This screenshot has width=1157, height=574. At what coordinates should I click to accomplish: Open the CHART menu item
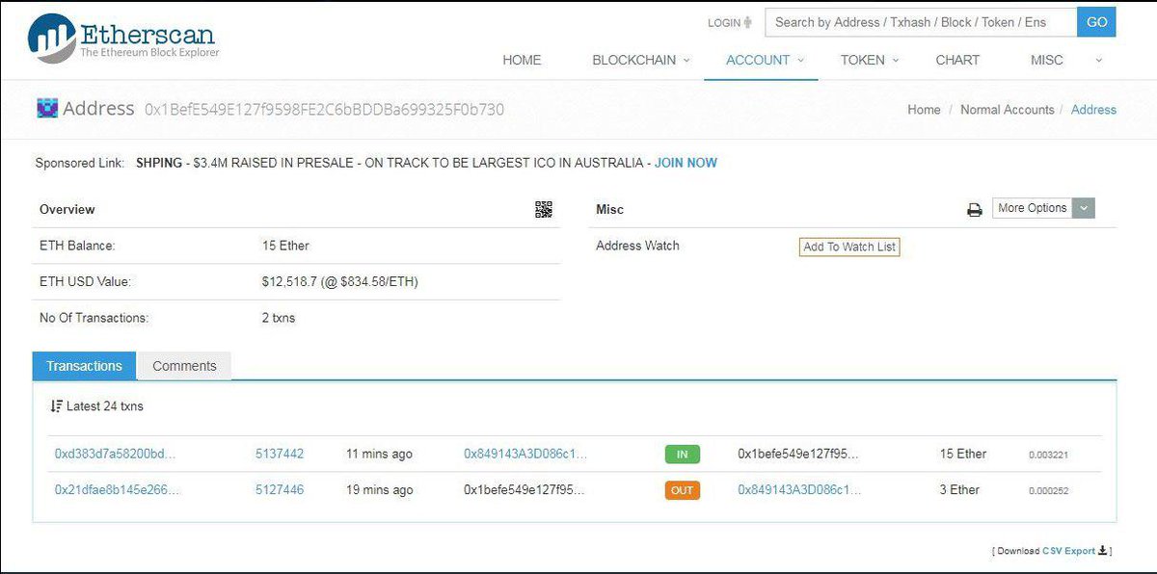957,60
